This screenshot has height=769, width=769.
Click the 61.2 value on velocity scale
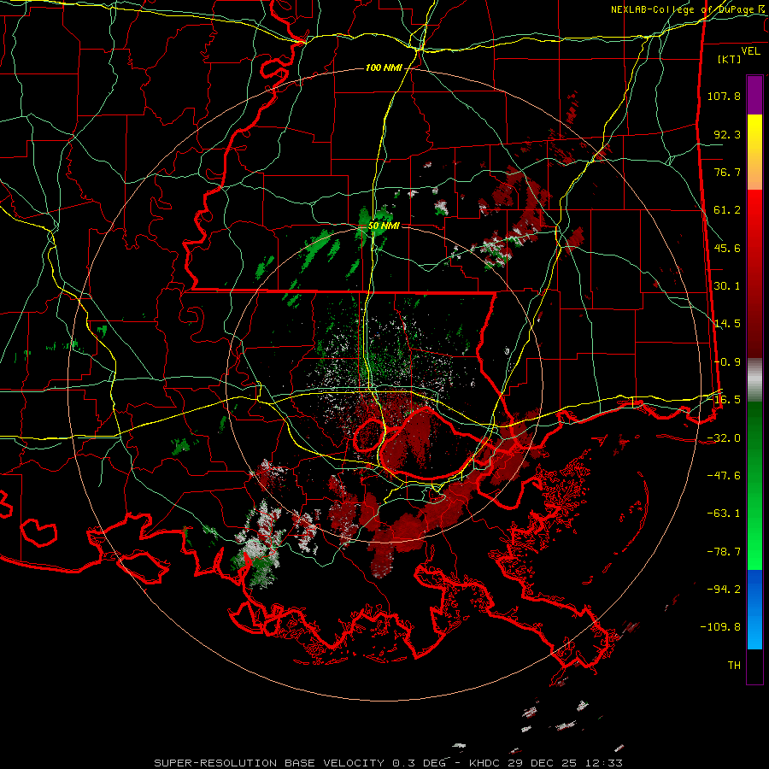coord(727,210)
